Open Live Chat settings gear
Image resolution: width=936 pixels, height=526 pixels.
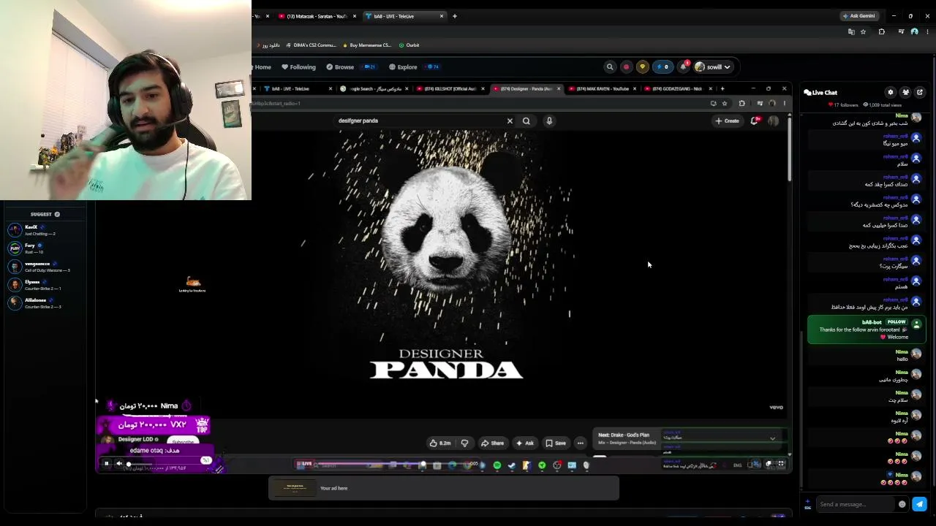tap(891, 92)
